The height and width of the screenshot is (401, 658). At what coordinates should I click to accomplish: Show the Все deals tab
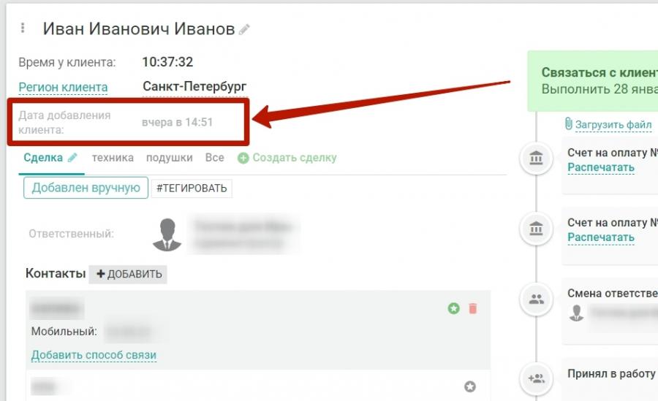214,158
